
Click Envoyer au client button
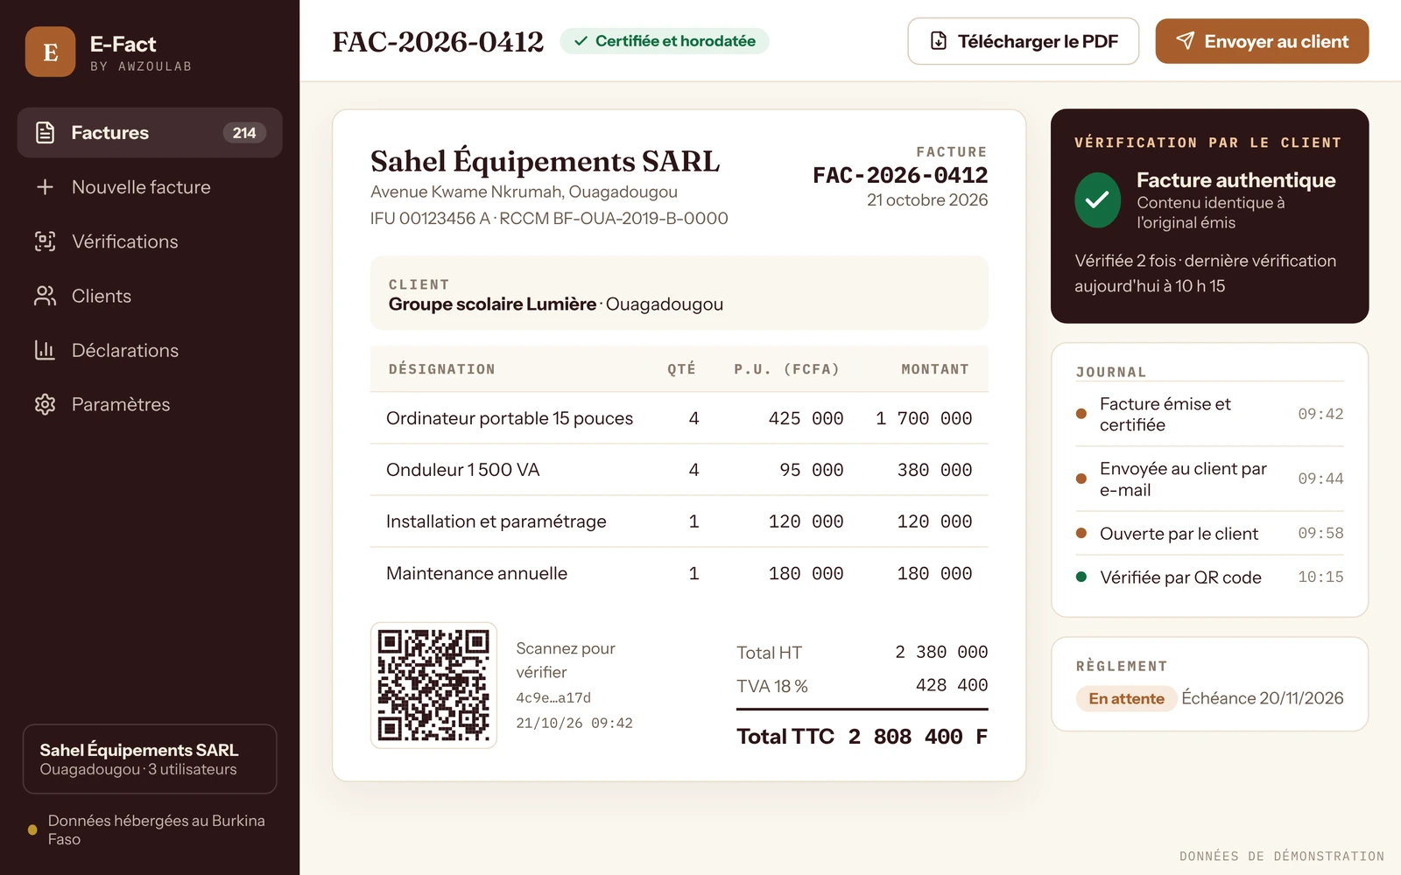(1262, 41)
